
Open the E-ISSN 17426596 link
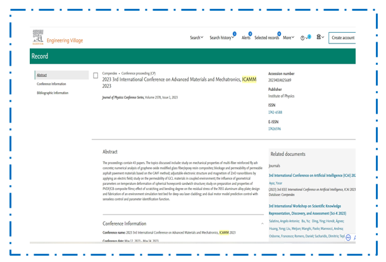pos(275,129)
